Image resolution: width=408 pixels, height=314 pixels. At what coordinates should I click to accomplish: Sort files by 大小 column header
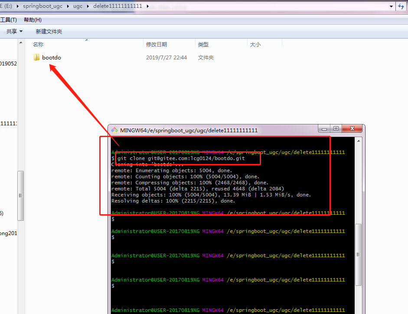pos(255,45)
